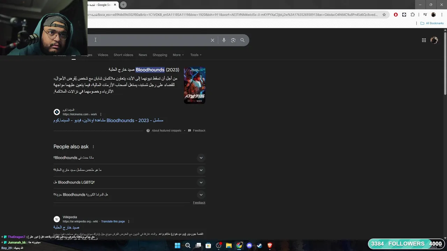Image resolution: width=447 pixels, height=251 pixels.
Task: Click the People also ask heading
Action: [x=71, y=147]
